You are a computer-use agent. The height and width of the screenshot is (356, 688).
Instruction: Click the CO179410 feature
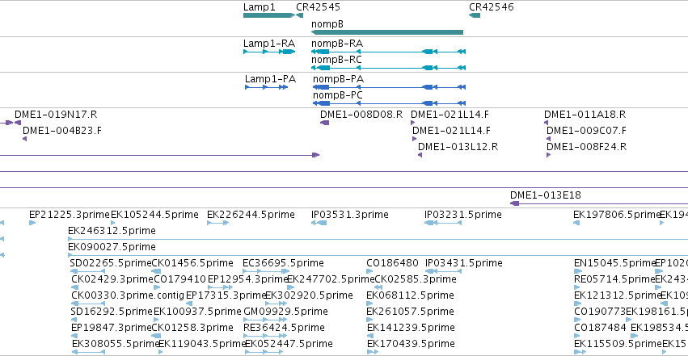pyautogui.click(x=158, y=287)
